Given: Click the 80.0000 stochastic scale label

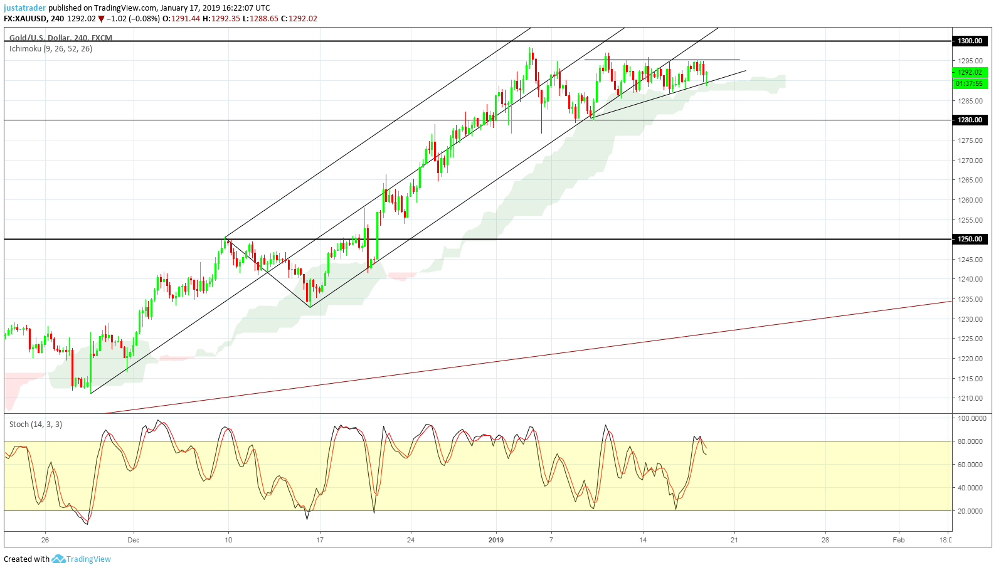Looking at the screenshot, I should click(972, 441).
